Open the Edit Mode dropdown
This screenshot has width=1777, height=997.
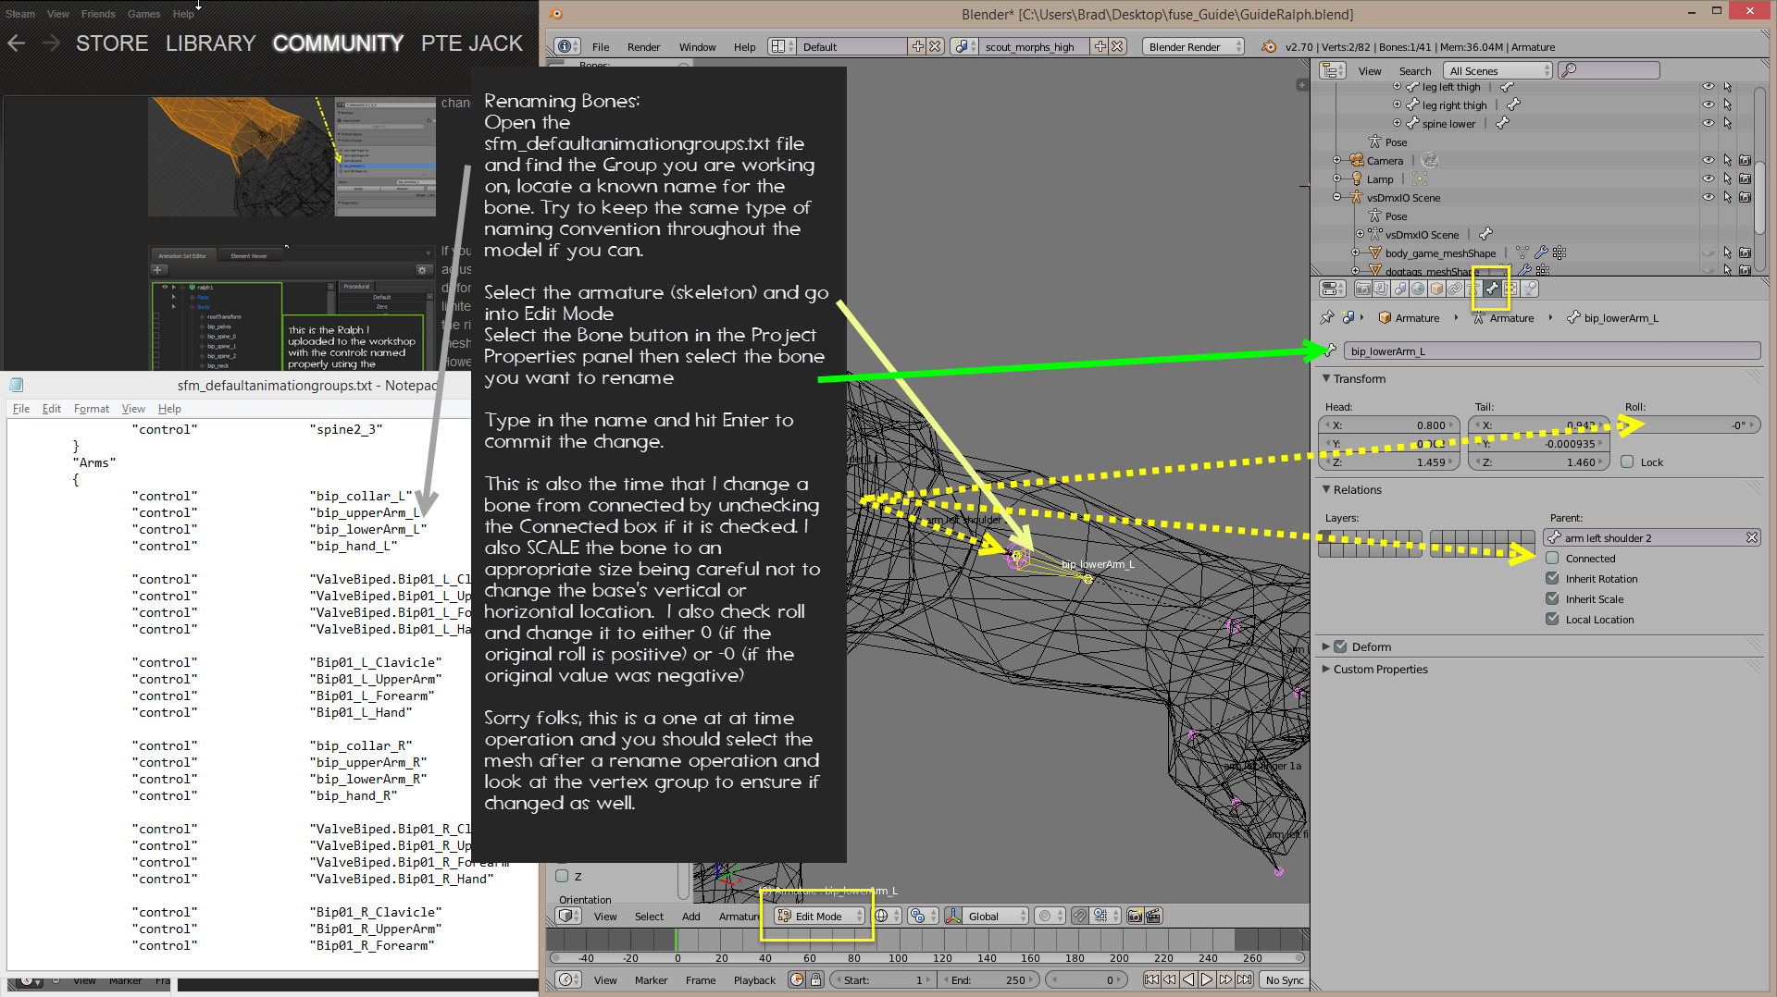pos(820,916)
